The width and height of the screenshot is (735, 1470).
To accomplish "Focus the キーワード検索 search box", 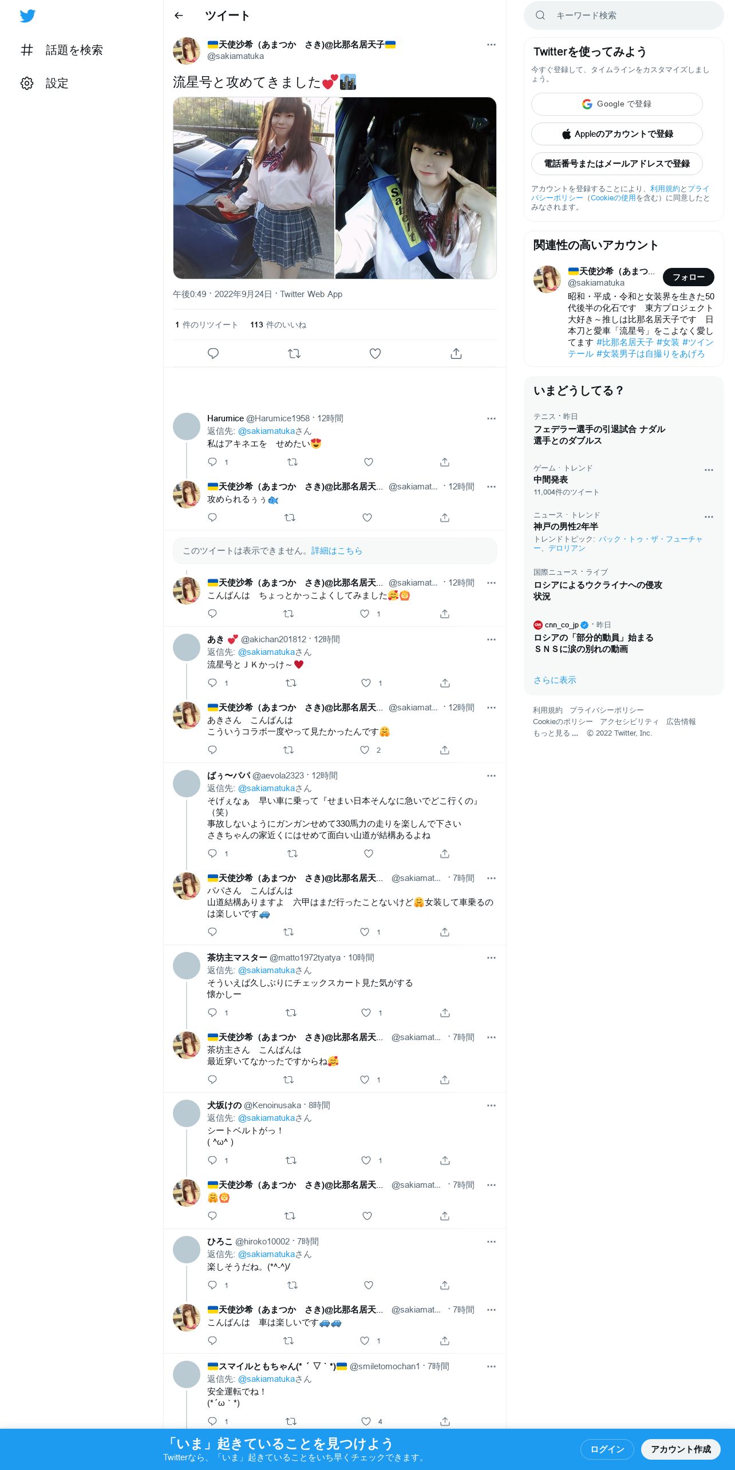I will pos(623,15).
